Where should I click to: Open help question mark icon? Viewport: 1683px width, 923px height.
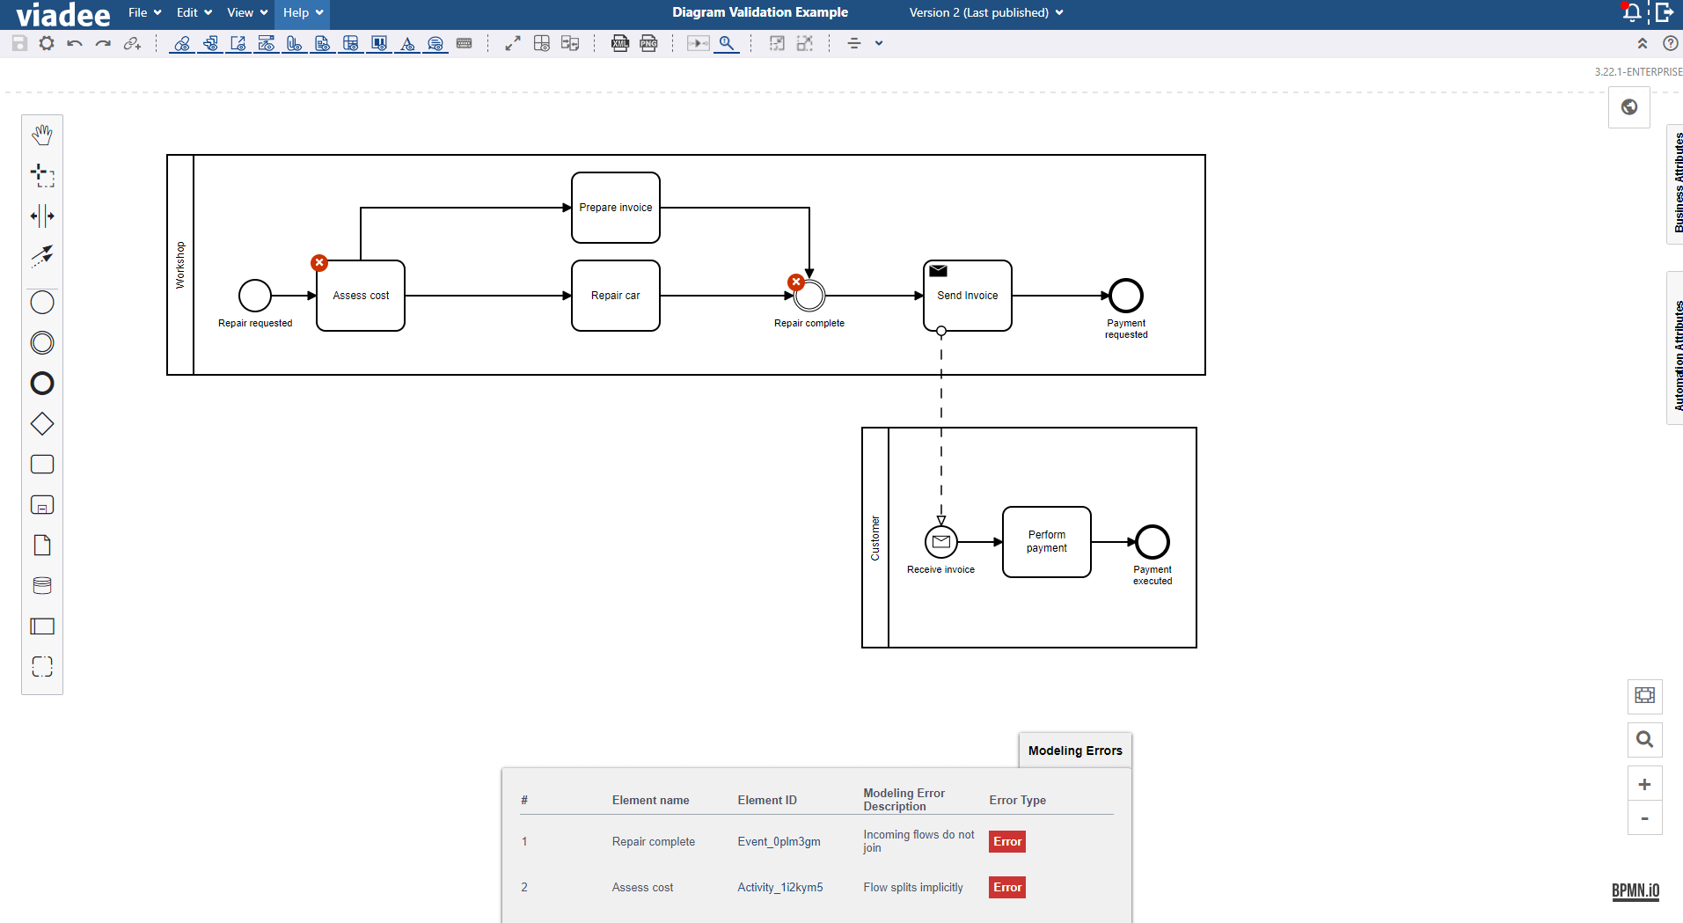pos(1671,43)
